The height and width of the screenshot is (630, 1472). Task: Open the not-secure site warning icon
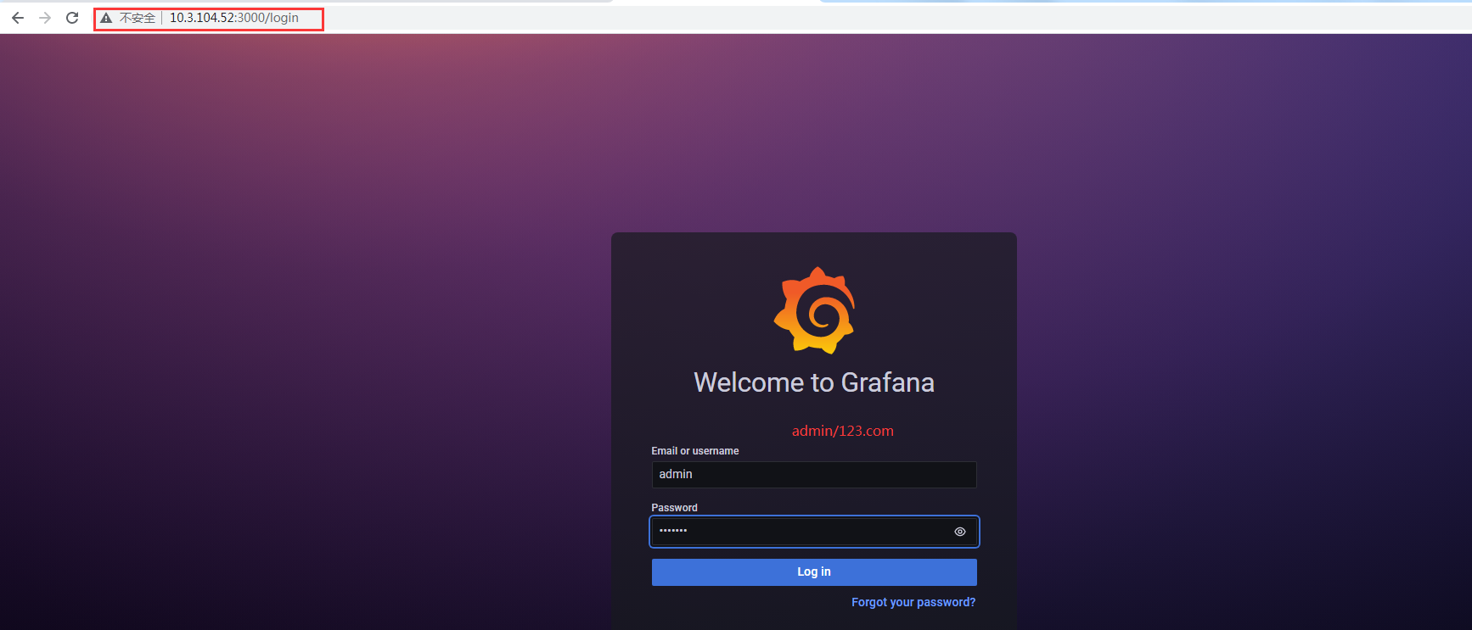coord(106,18)
